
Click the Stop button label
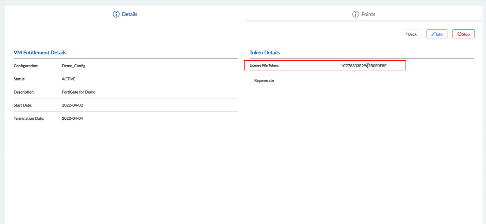466,34
